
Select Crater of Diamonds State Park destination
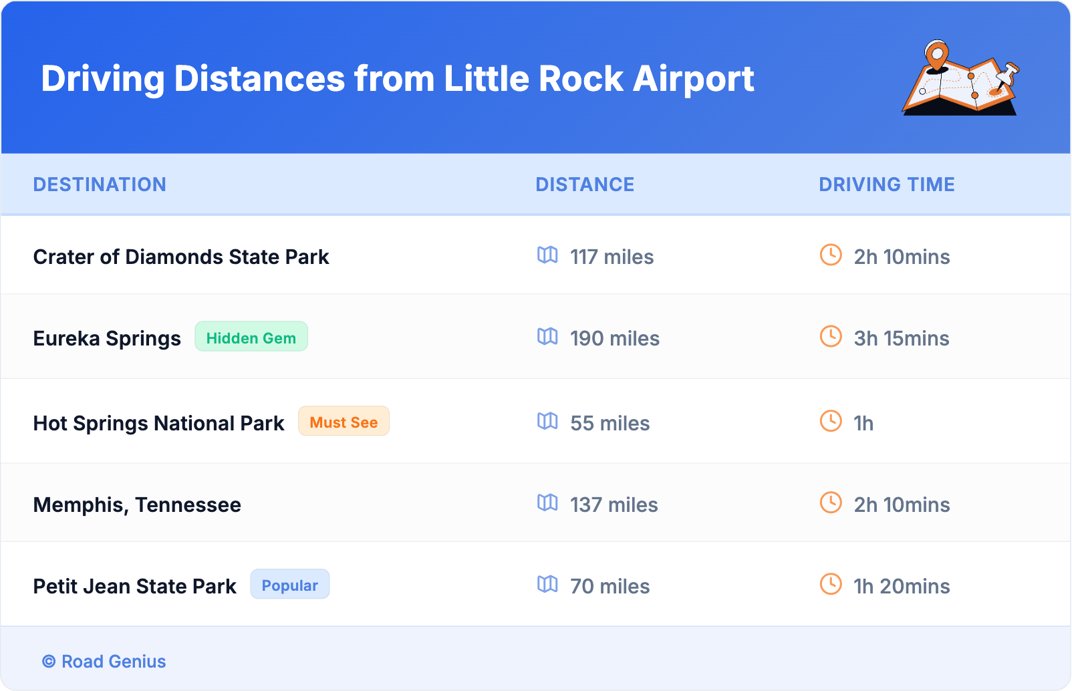pos(181,257)
